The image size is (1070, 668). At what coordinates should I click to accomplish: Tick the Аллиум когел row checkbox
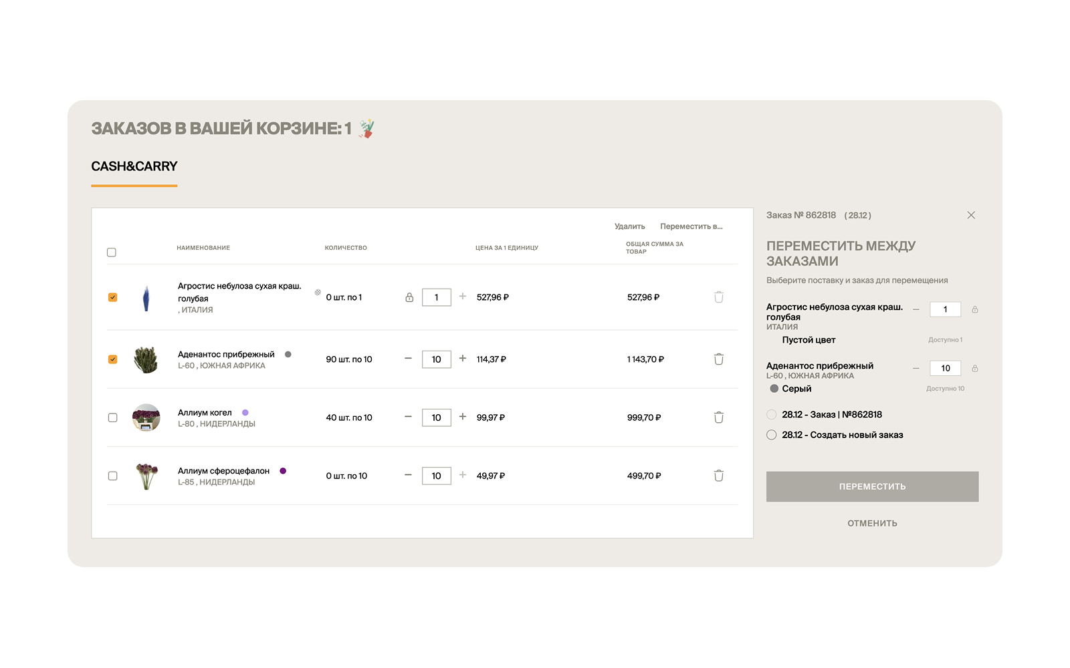click(x=112, y=417)
